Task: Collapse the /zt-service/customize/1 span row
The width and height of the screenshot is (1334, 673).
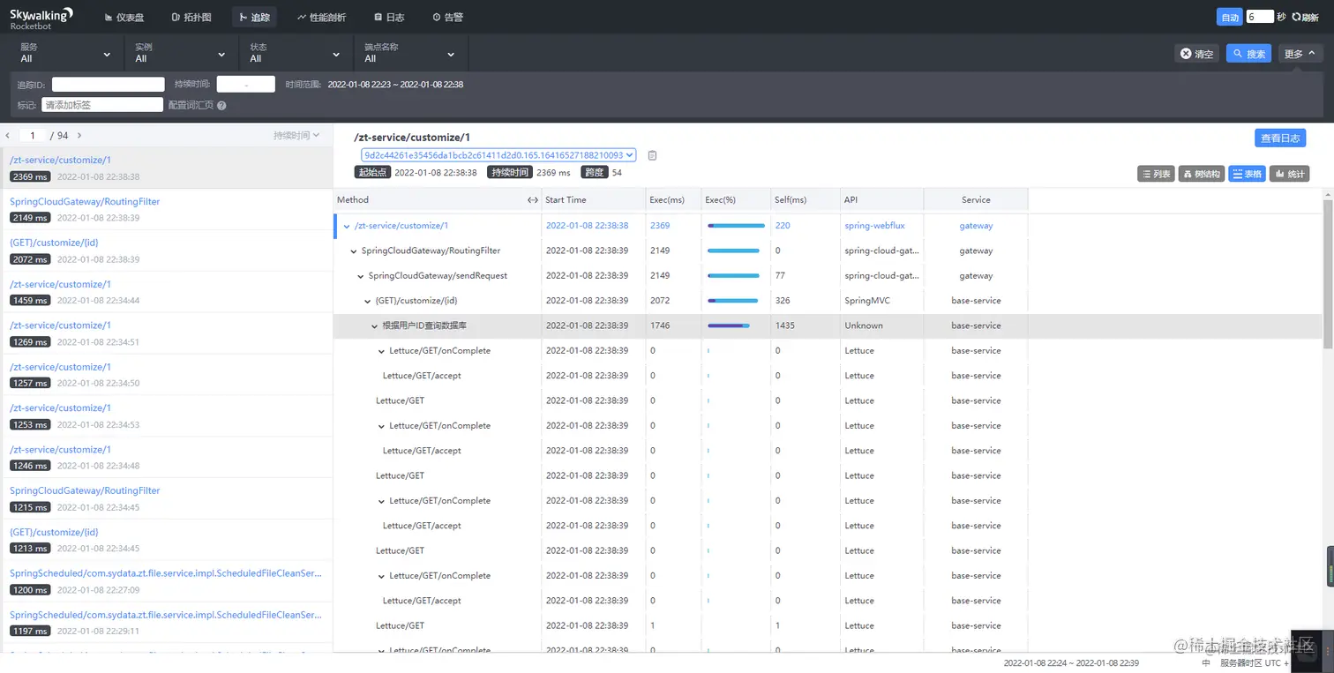Action: click(x=347, y=226)
